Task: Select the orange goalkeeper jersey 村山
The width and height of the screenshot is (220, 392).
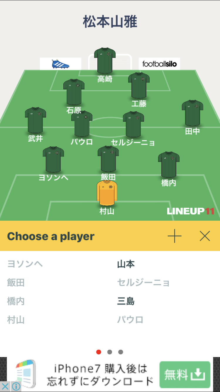Action: pos(107,193)
